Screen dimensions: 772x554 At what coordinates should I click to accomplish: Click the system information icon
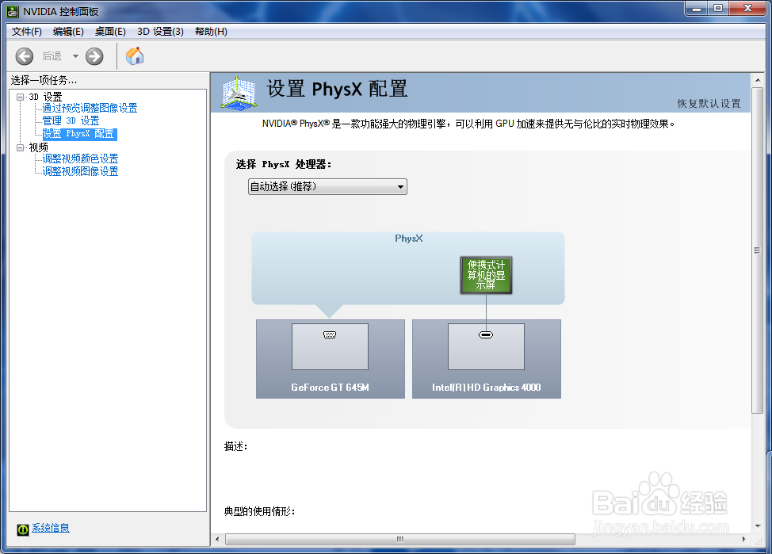point(23,529)
